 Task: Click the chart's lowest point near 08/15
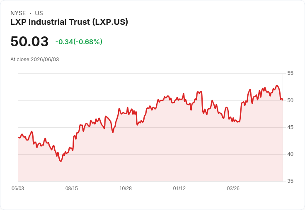click(61, 161)
